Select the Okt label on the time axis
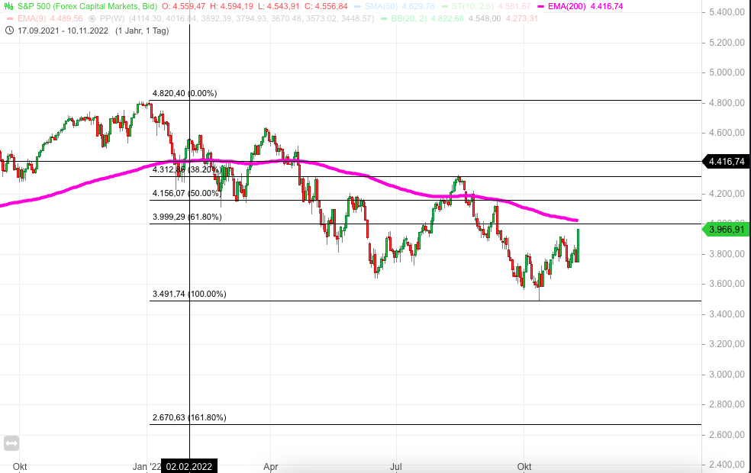Screen dimensions: 751x473 coord(524,466)
